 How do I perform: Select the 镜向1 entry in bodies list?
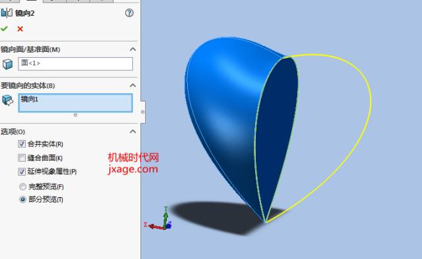(x=30, y=99)
